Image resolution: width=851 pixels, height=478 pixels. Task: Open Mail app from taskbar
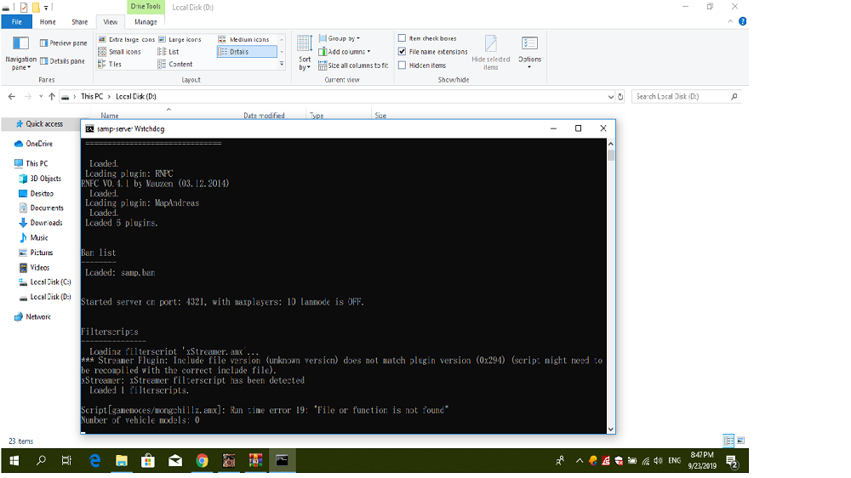[x=174, y=461]
